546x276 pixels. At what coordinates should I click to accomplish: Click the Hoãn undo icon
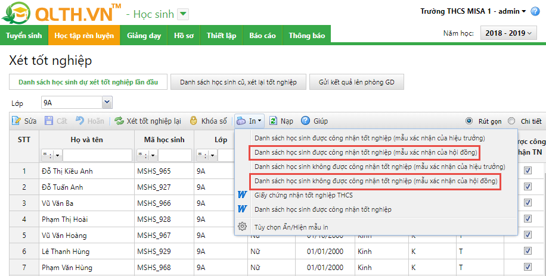tap(80, 121)
